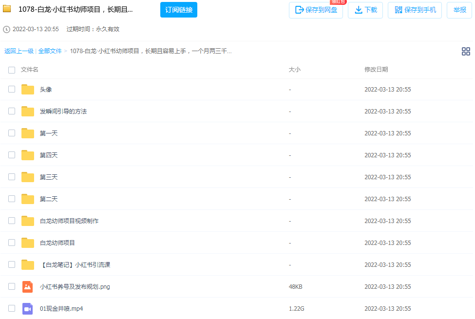The image size is (475, 319).
Task: Open 发瞬间引导的方法 folder name
Action: (63, 112)
